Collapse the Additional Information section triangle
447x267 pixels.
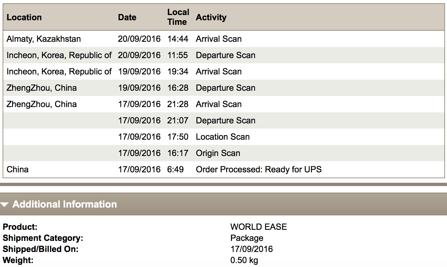pyautogui.click(x=4, y=205)
